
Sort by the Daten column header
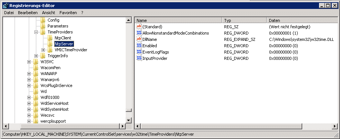302,20
